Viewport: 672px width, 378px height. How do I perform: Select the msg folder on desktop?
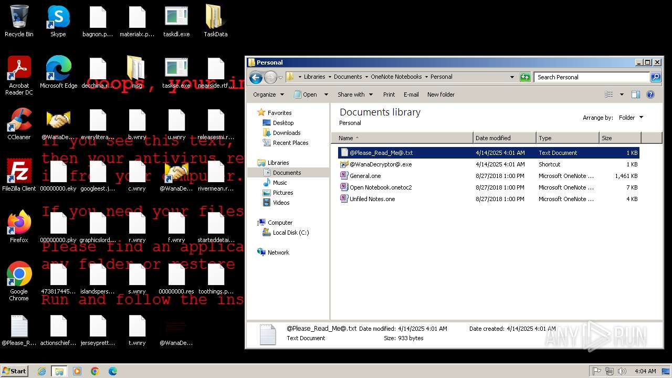click(x=137, y=72)
